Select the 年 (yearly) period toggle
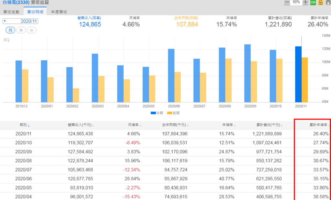 pyautogui.click(x=31, y=30)
